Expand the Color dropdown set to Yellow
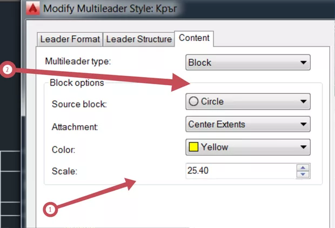Screen dimensions: 335x228 [x=247, y=147]
